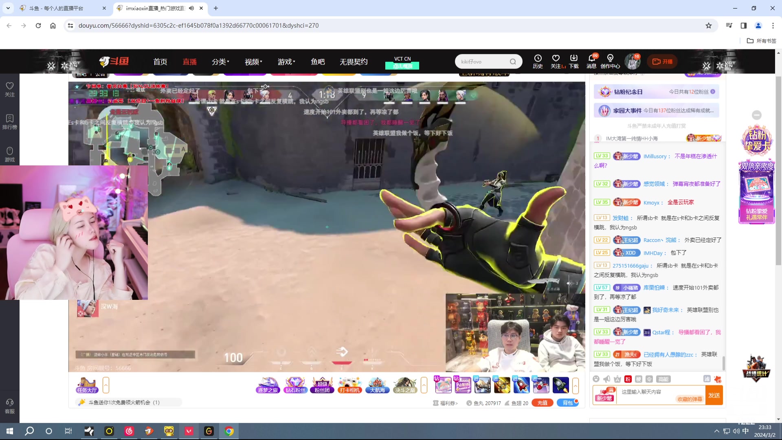This screenshot has height=440, width=782.
Task: Open 关注 followed channels heart icon
Action: pyautogui.click(x=556, y=62)
